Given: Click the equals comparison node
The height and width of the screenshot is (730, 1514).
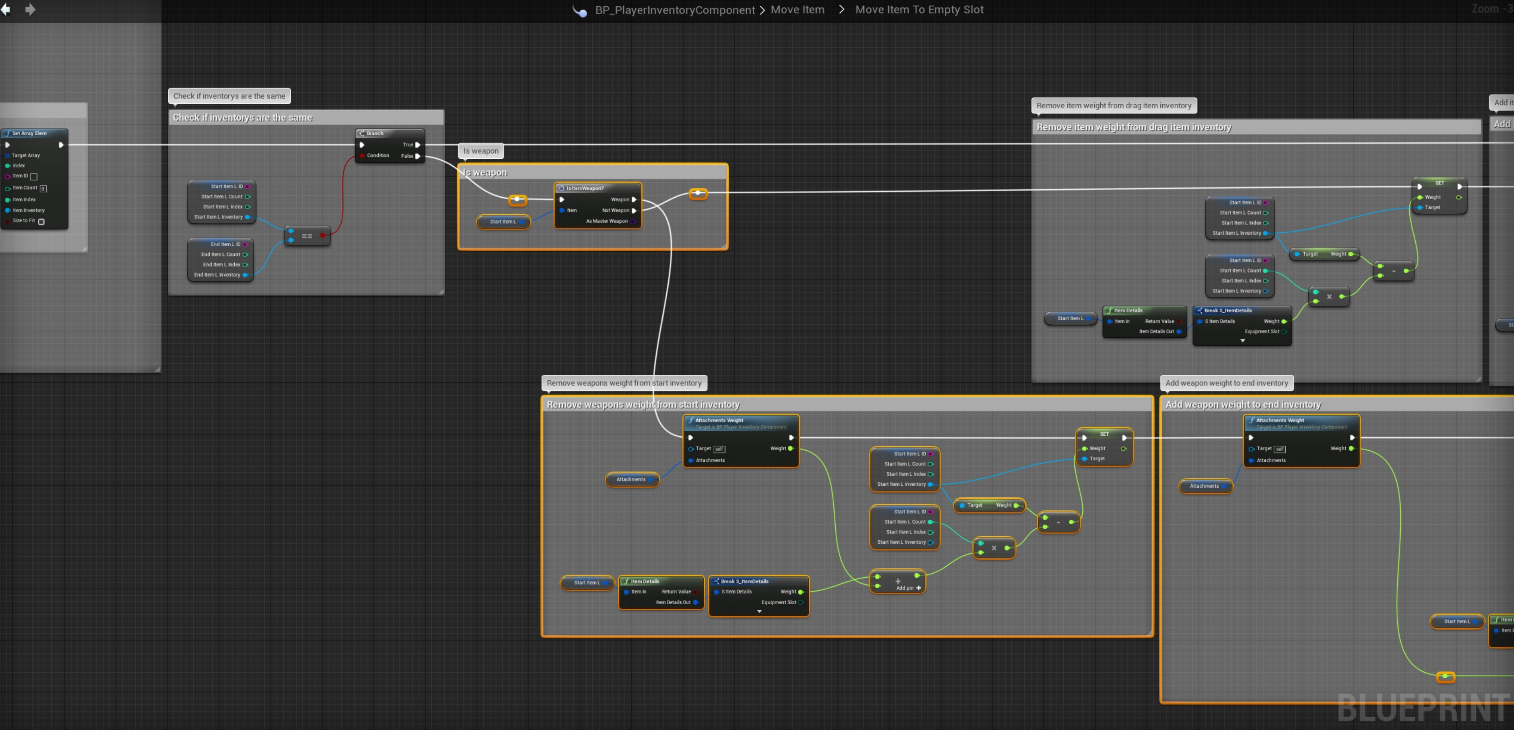Looking at the screenshot, I should pyautogui.click(x=307, y=236).
